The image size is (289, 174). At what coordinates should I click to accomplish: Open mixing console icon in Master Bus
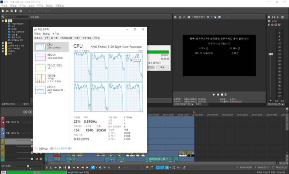click(x=282, y=17)
